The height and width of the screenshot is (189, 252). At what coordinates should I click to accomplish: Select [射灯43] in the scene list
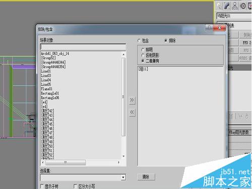pos(48,115)
